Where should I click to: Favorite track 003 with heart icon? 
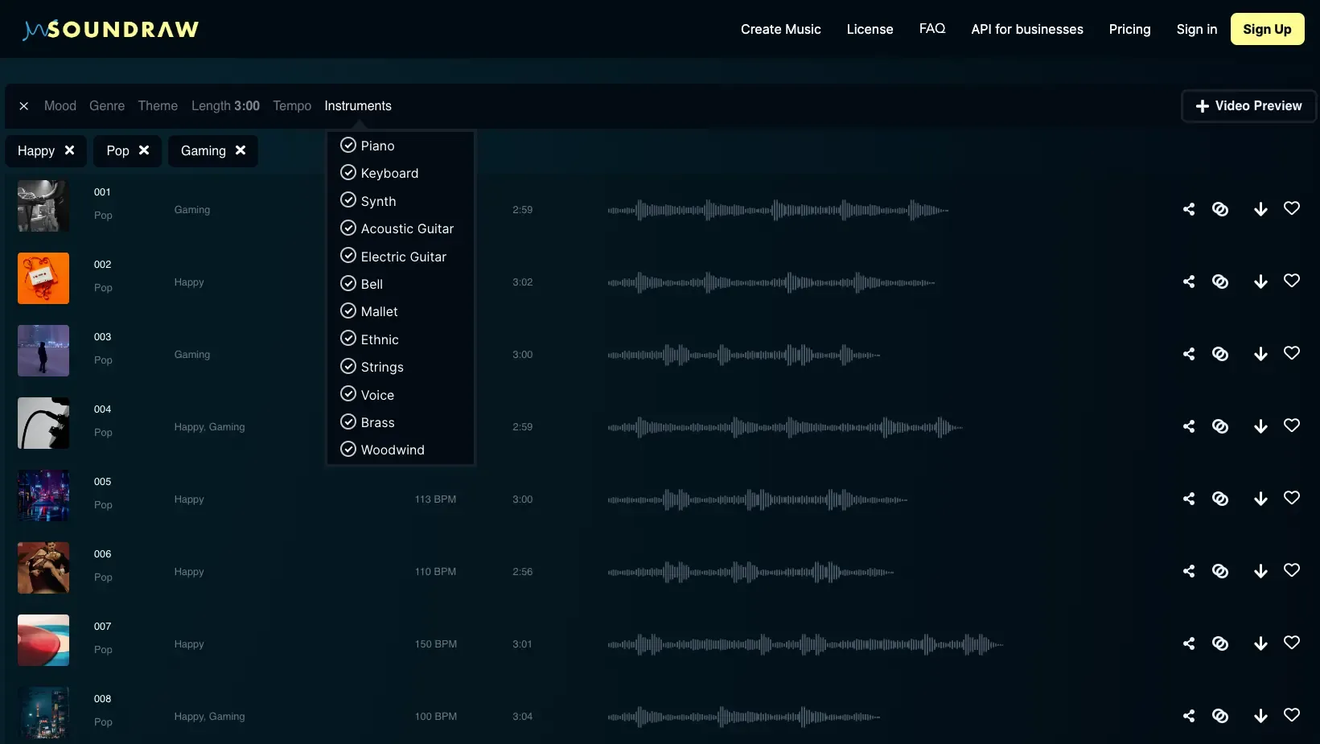(1292, 353)
